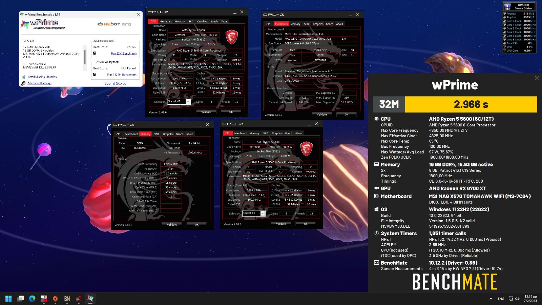The width and height of the screenshot is (542, 305).
Task: Close the BenchMate result panel
Action: pyautogui.click(x=537, y=78)
